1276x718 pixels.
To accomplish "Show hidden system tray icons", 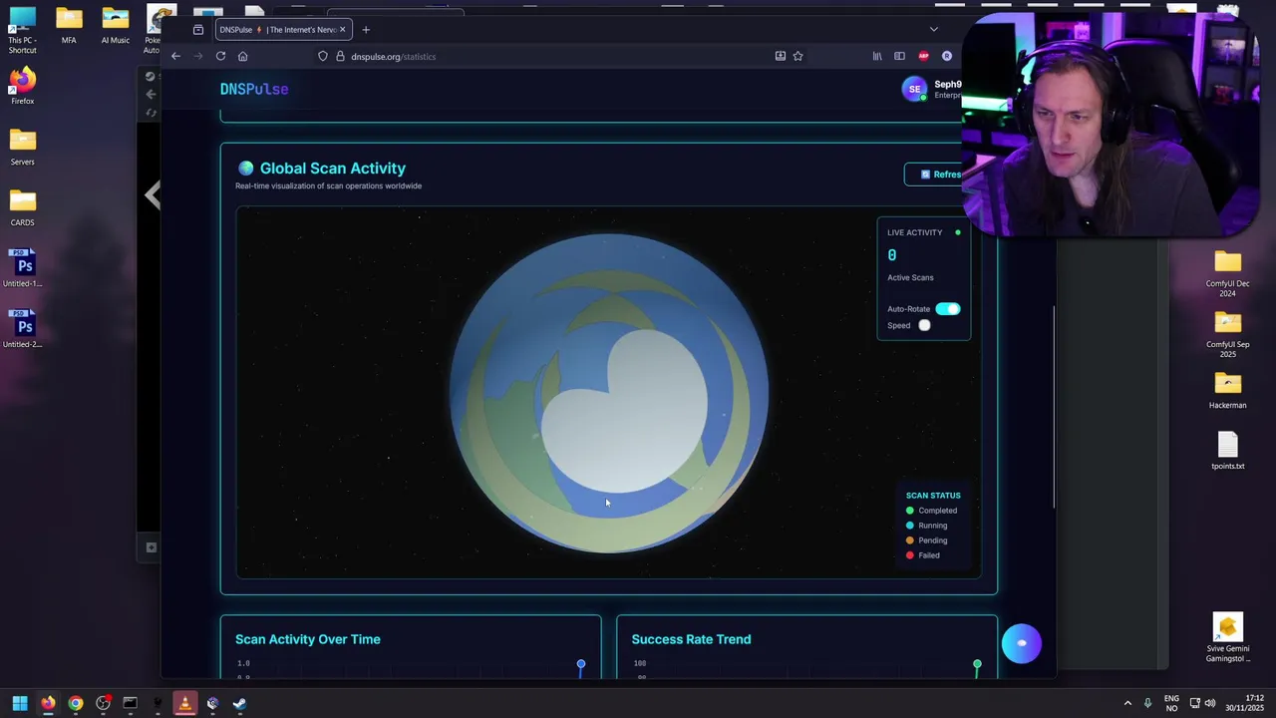I will (1127, 703).
